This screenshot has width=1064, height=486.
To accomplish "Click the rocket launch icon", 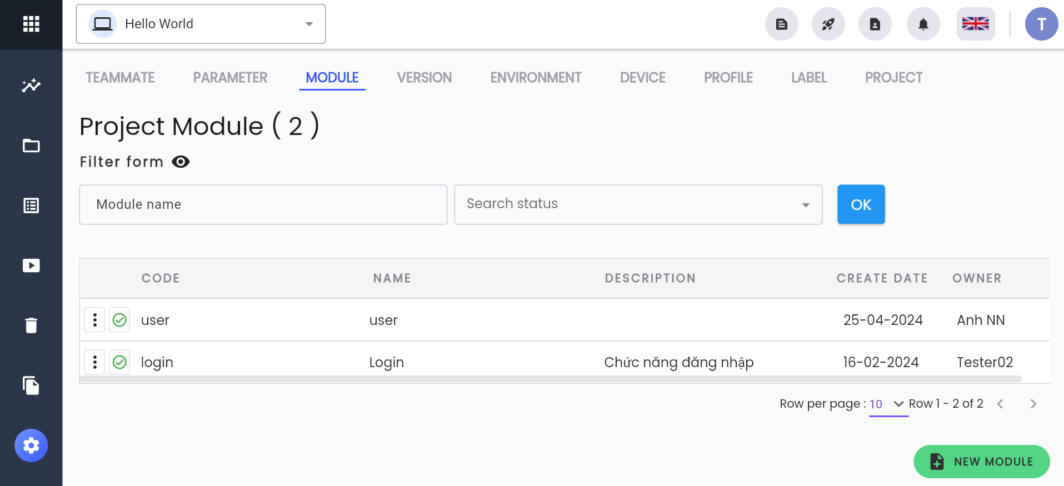I will (828, 24).
